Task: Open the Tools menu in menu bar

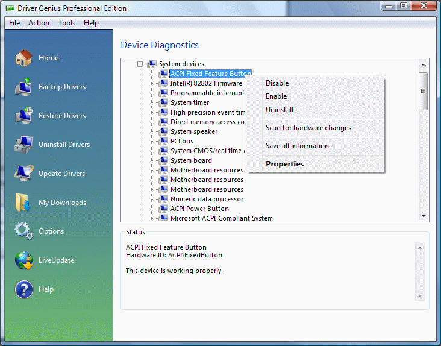Action: (x=67, y=23)
